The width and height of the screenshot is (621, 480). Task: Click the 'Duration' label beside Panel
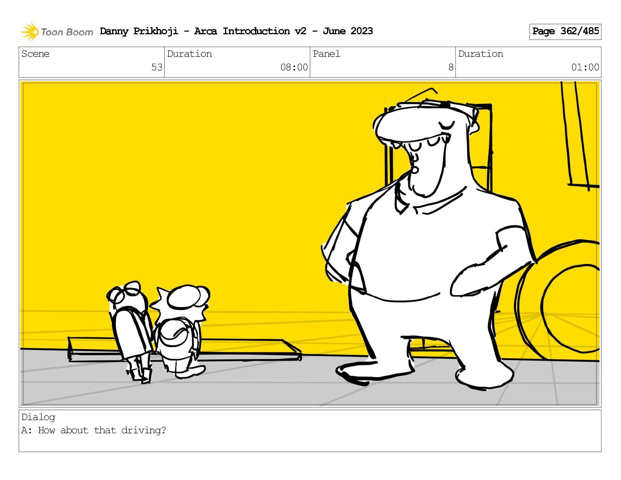pos(481,54)
